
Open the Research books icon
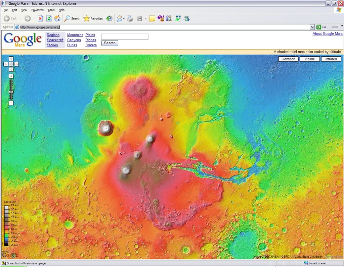pos(169,18)
